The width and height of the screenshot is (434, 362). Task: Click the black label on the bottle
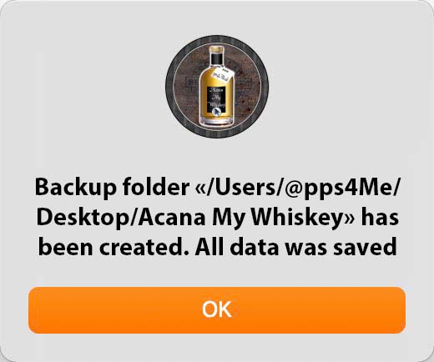216,101
